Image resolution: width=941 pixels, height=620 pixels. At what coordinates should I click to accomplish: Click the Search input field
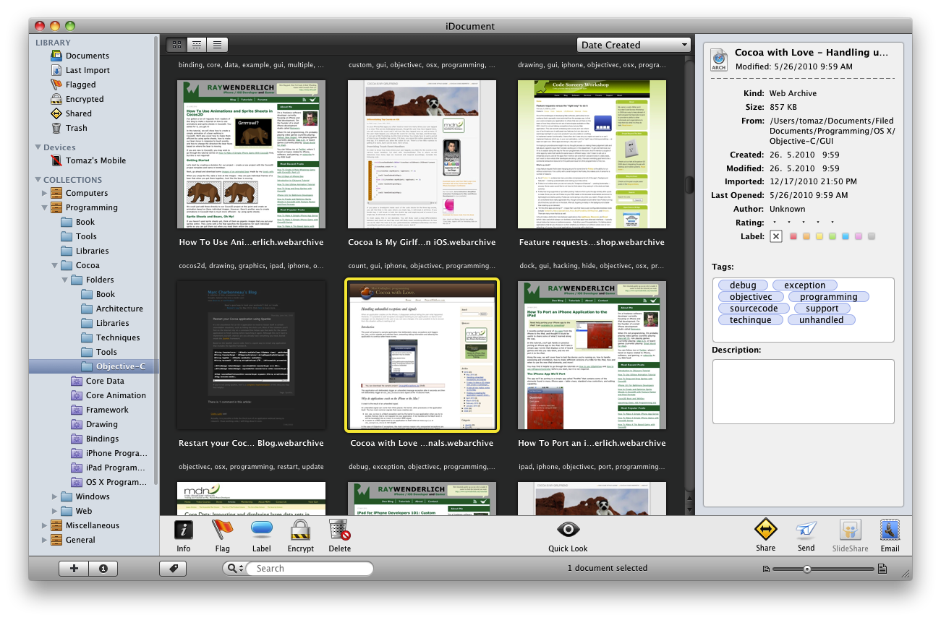click(x=311, y=569)
